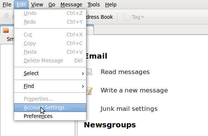Click the Tag label icon in toolbar
Viewport: 208px width, 136px height.
127,17
